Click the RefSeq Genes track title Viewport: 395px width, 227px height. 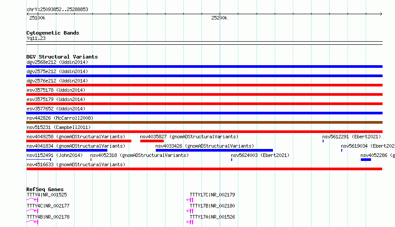point(45,189)
